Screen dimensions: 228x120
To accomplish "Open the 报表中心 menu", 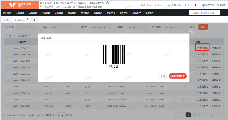I will click(x=124, y=13).
